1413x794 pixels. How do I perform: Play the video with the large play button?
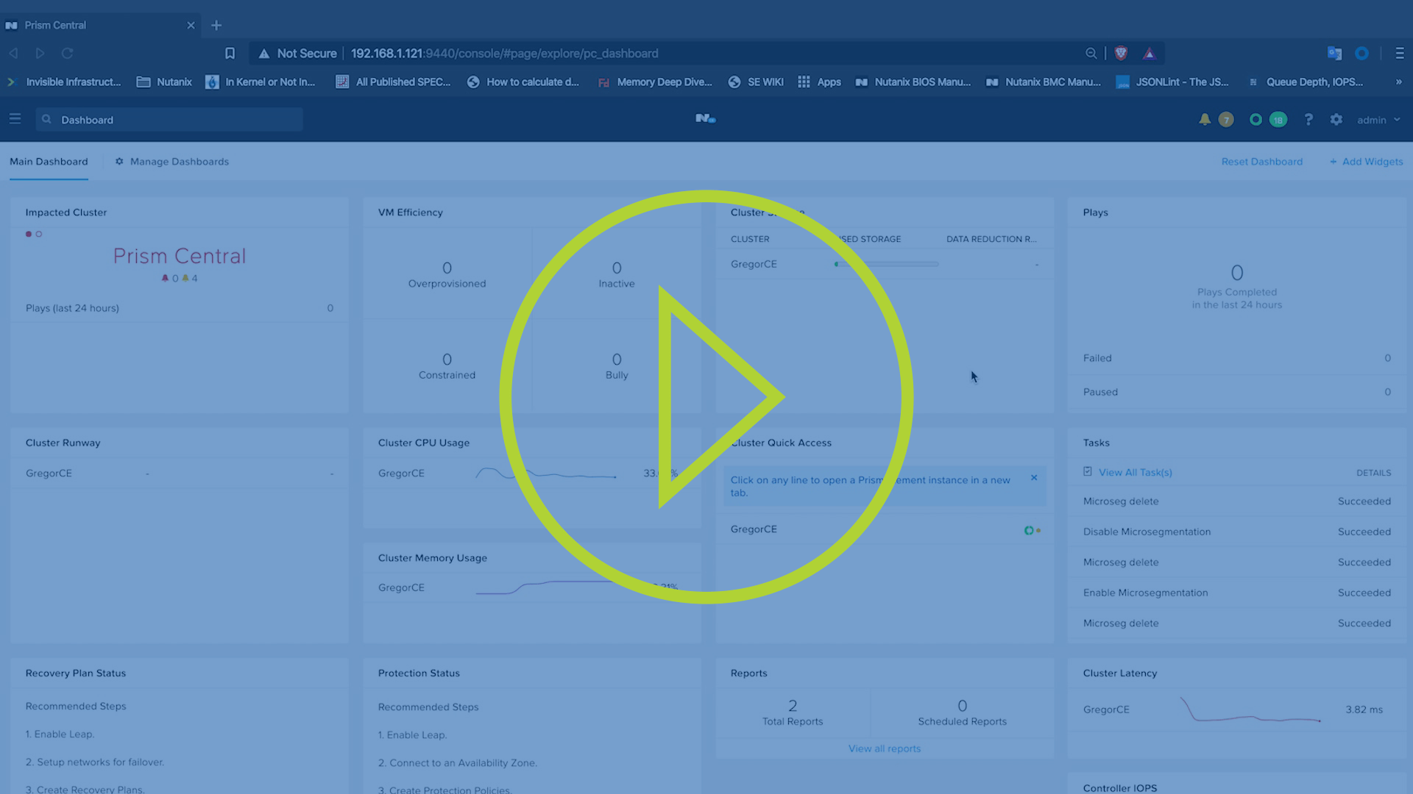(706, 397)
